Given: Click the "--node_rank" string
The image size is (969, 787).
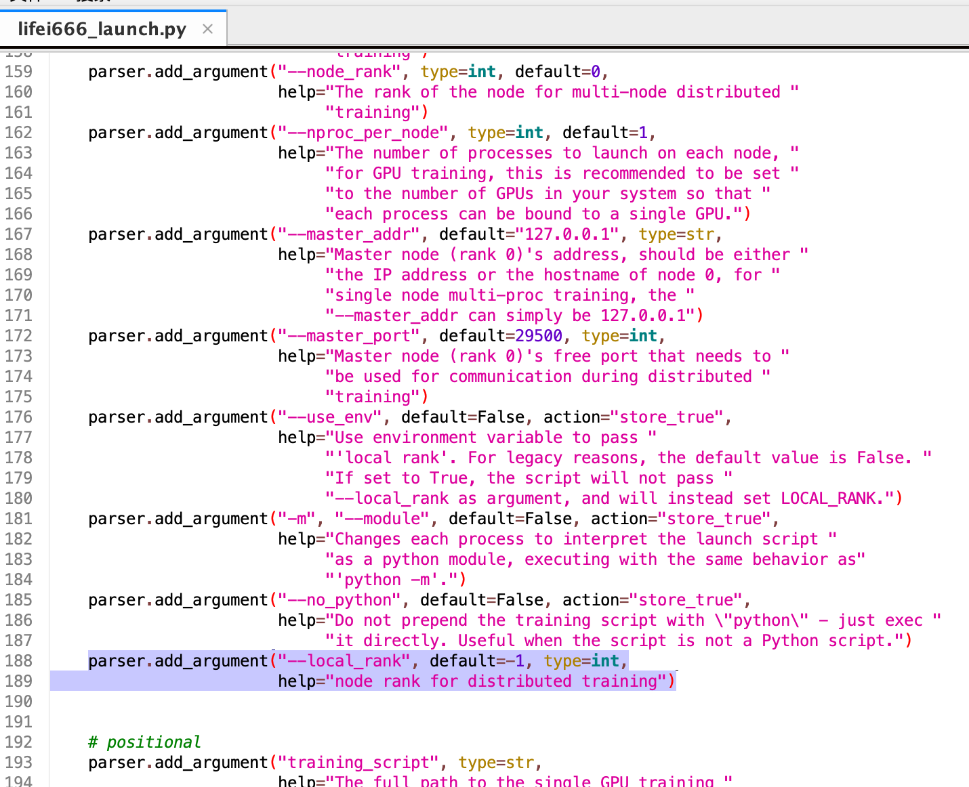Looking at the screenshot, I should (x=339, y=72).
